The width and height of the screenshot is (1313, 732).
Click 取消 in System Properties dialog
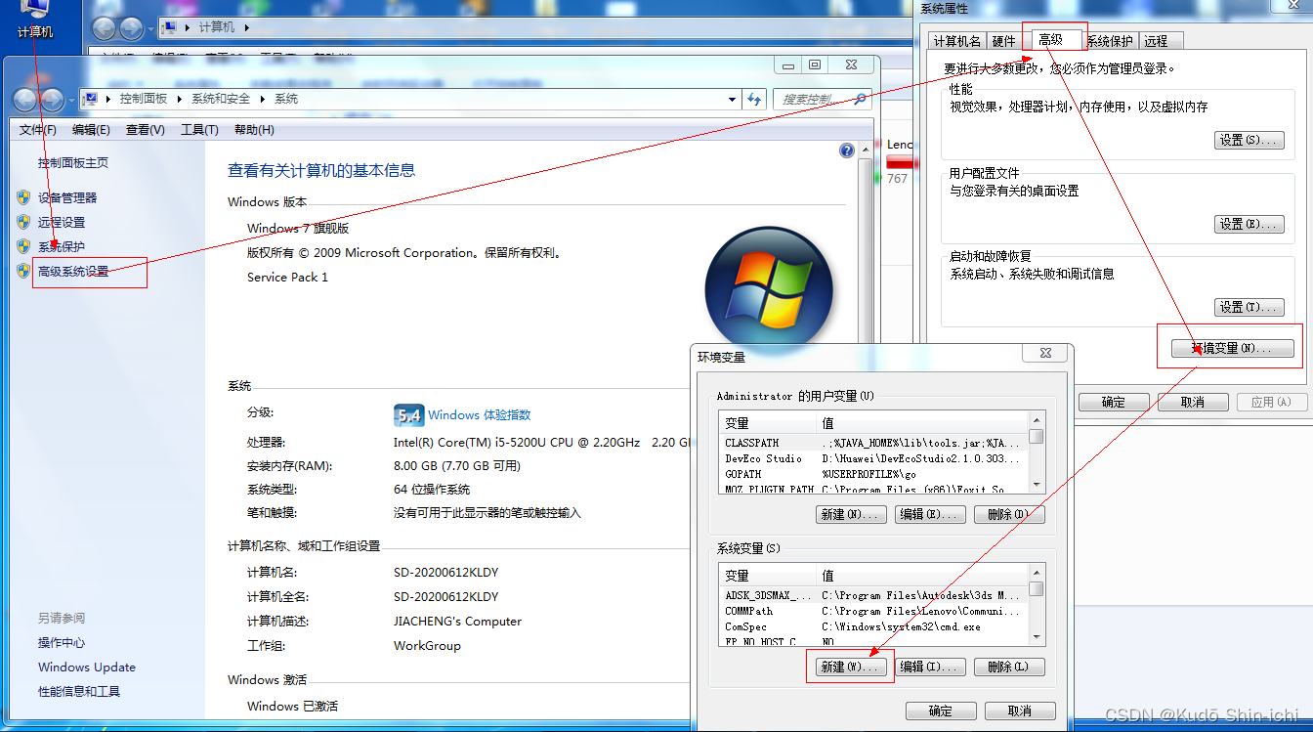point(1193,402)
